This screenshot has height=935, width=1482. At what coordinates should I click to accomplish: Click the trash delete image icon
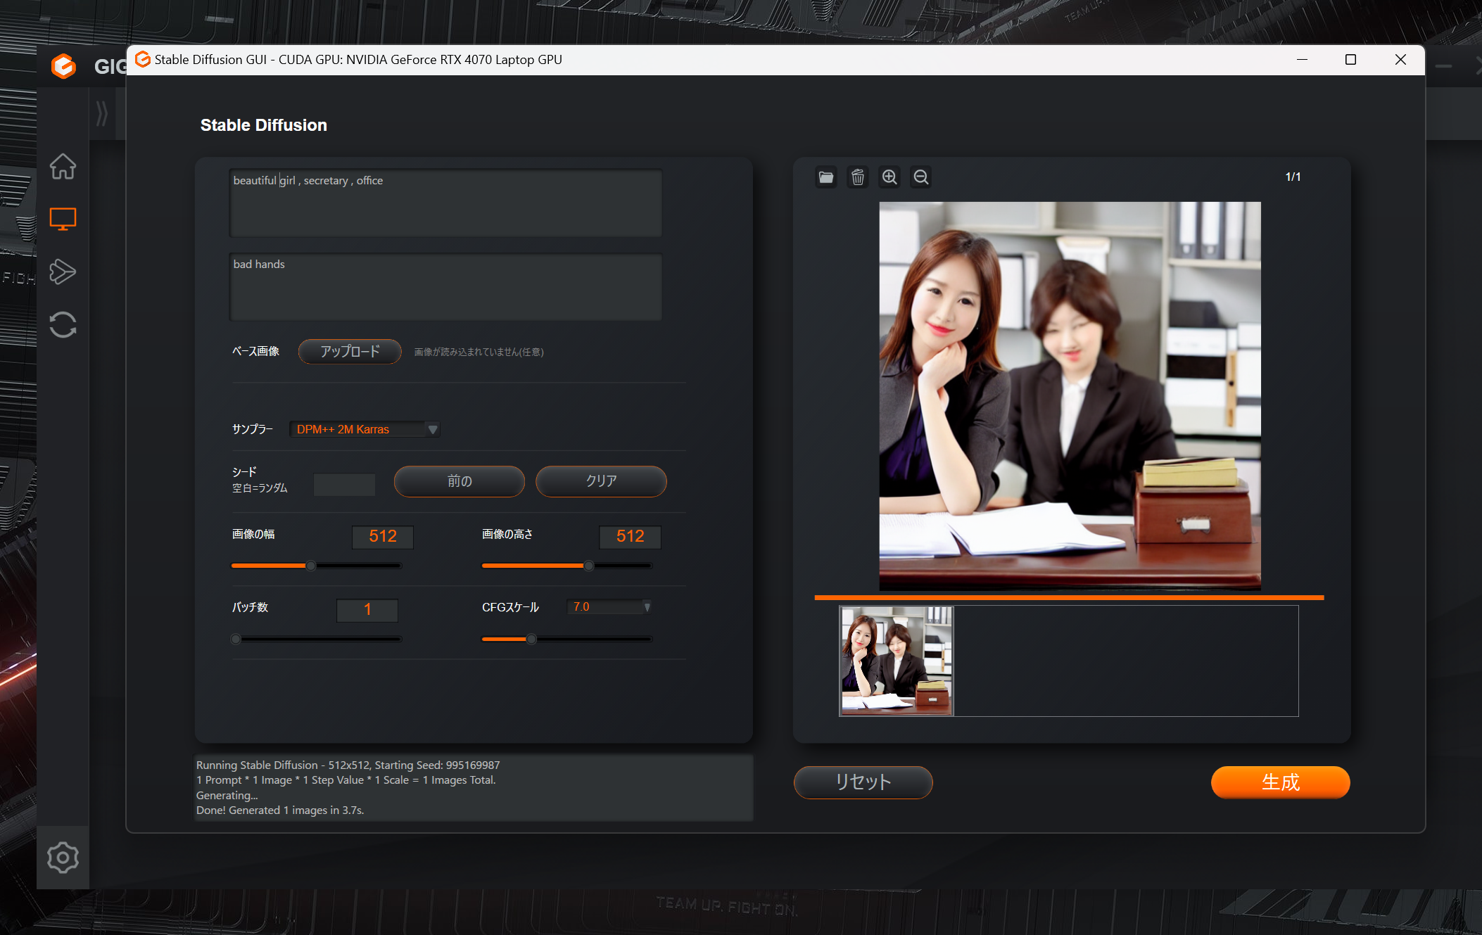pyautogui.click(x=857, y=177)
